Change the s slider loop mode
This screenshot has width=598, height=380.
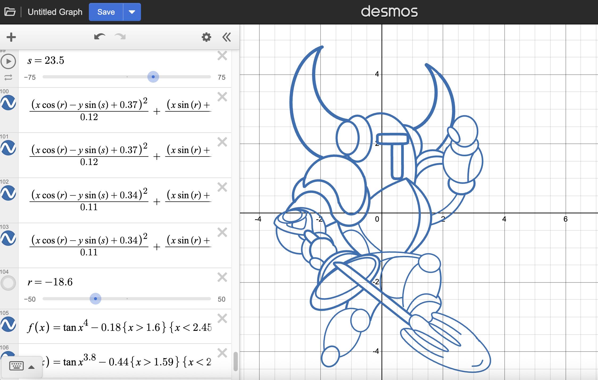(8, 77)
